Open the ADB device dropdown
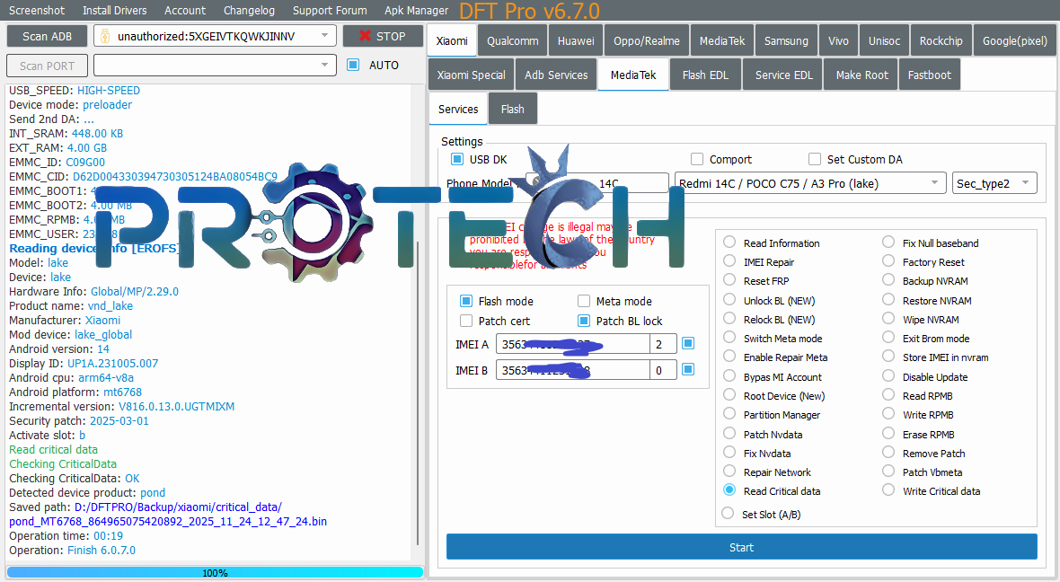The width and height of the screenshot is (1060, 582). pyautogui.click(x=215, y=36)
